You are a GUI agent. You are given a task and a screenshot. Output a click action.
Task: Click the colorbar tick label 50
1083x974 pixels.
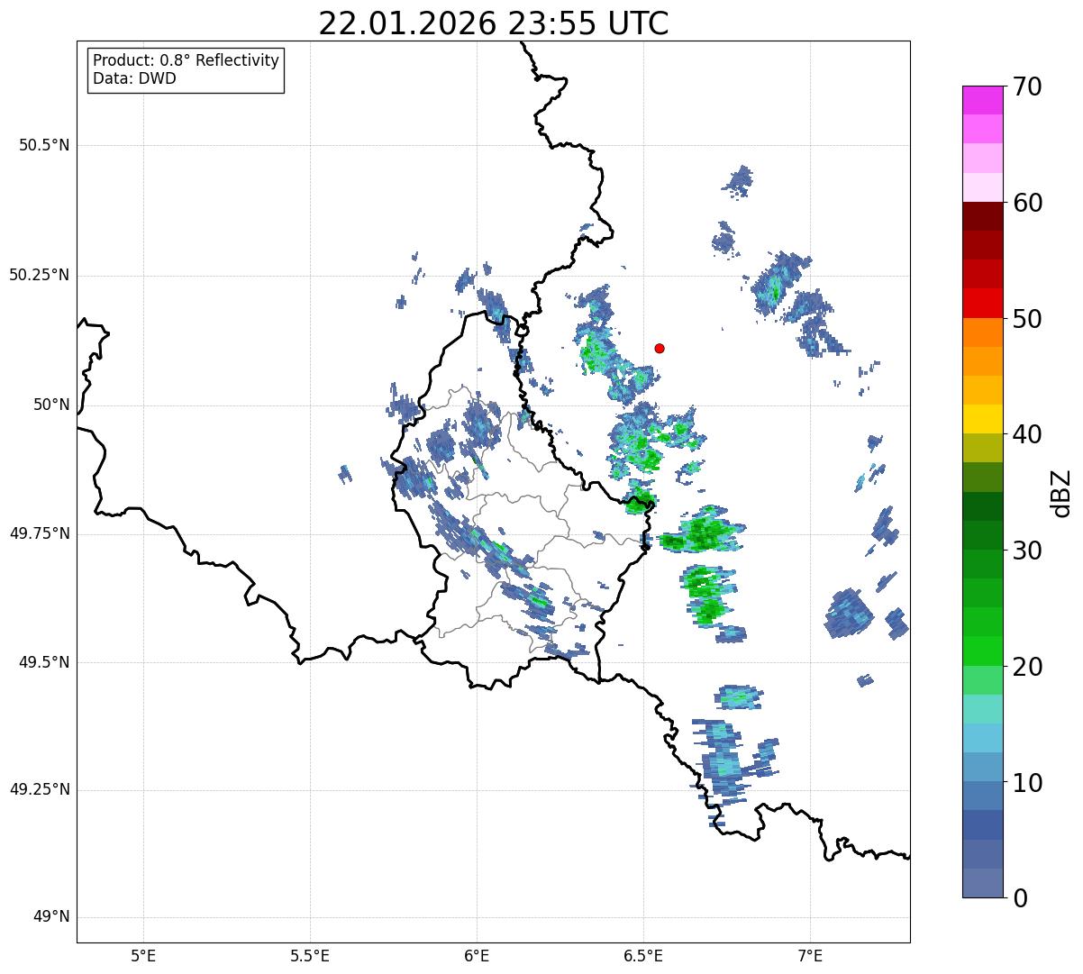coord(1028,319)
